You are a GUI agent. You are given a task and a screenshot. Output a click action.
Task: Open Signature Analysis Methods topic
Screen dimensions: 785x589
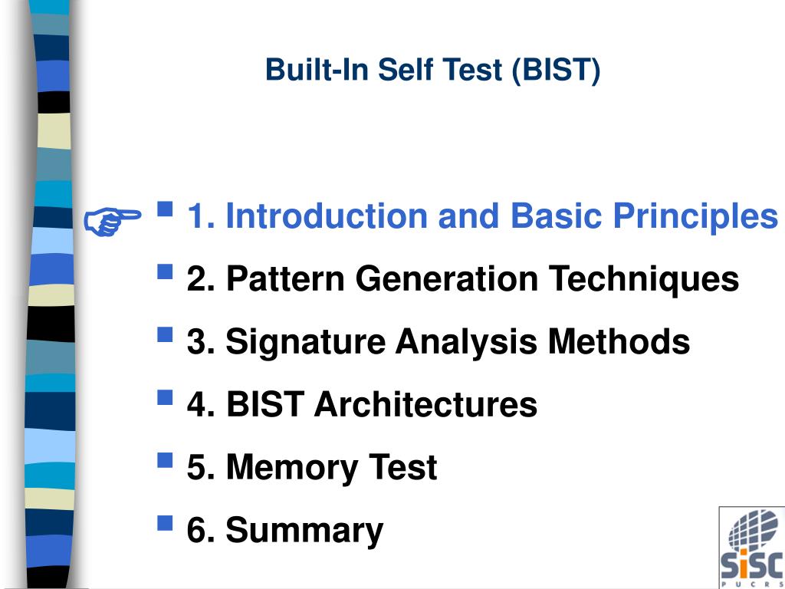point(438,342)
